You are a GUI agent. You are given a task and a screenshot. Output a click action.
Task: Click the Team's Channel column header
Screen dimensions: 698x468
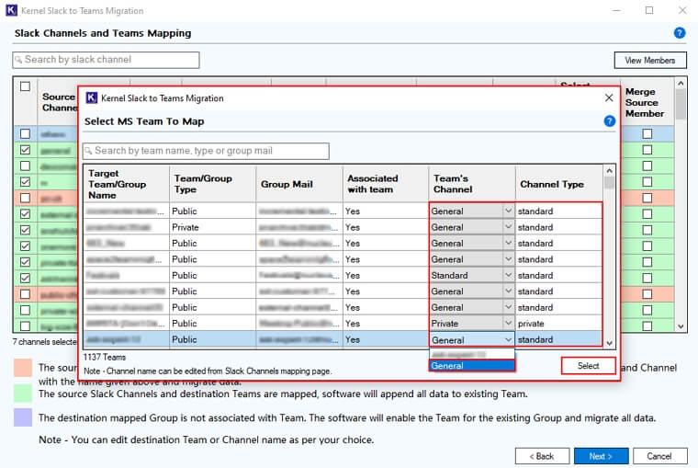472,184
